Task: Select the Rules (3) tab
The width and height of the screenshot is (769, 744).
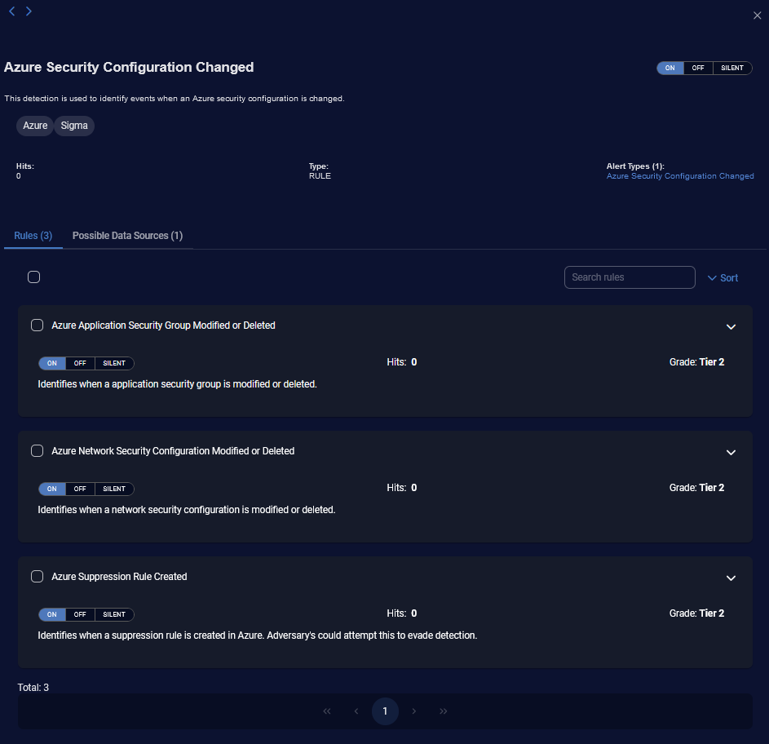Action: pos(33,236)
